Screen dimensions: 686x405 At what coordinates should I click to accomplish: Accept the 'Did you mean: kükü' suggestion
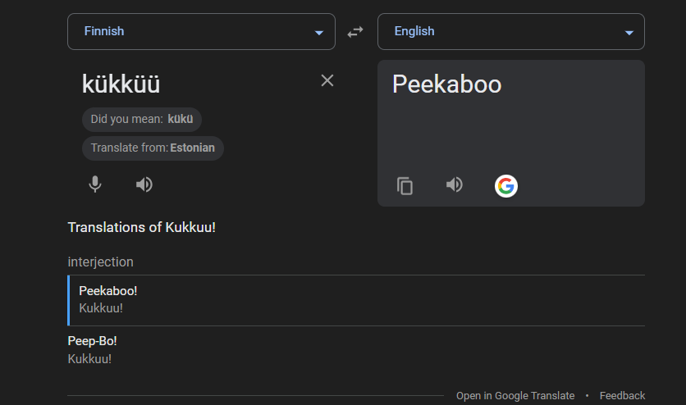pos(142,119)
